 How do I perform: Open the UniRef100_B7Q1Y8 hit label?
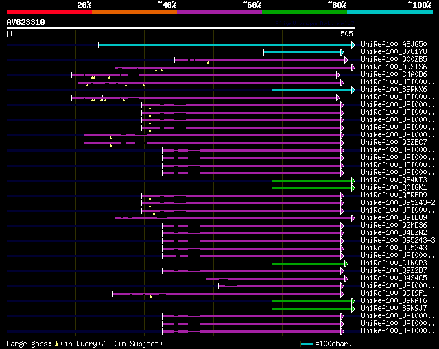(x=394, y=51)
